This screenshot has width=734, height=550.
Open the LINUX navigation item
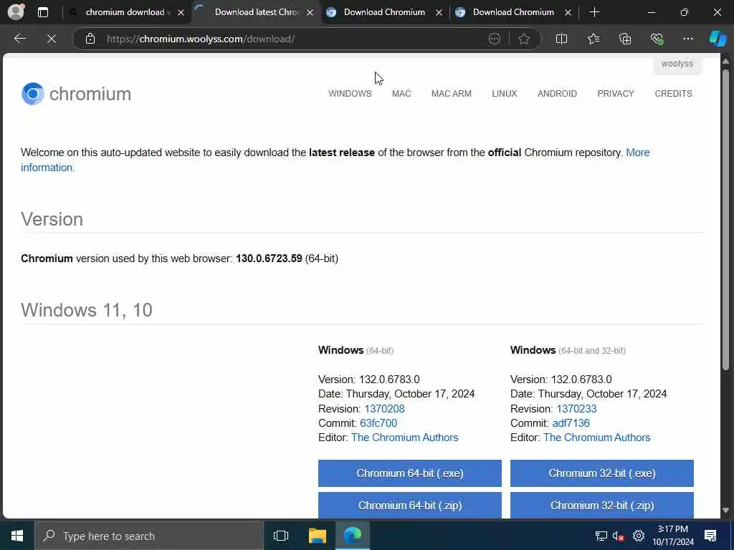click(x=504, y=94)
